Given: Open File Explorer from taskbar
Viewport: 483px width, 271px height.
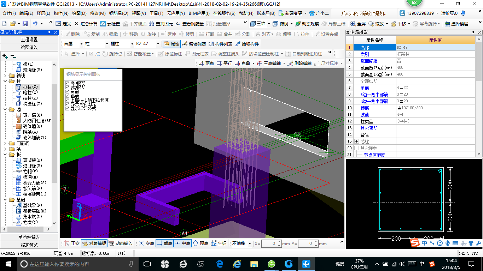Looking at the screenshot, I should coord(254,264).
